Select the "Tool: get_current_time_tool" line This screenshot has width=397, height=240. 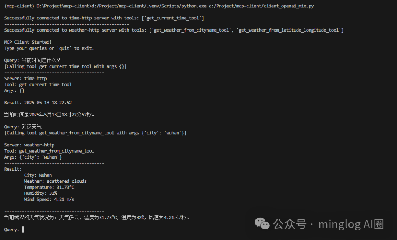tap(38, 84)
